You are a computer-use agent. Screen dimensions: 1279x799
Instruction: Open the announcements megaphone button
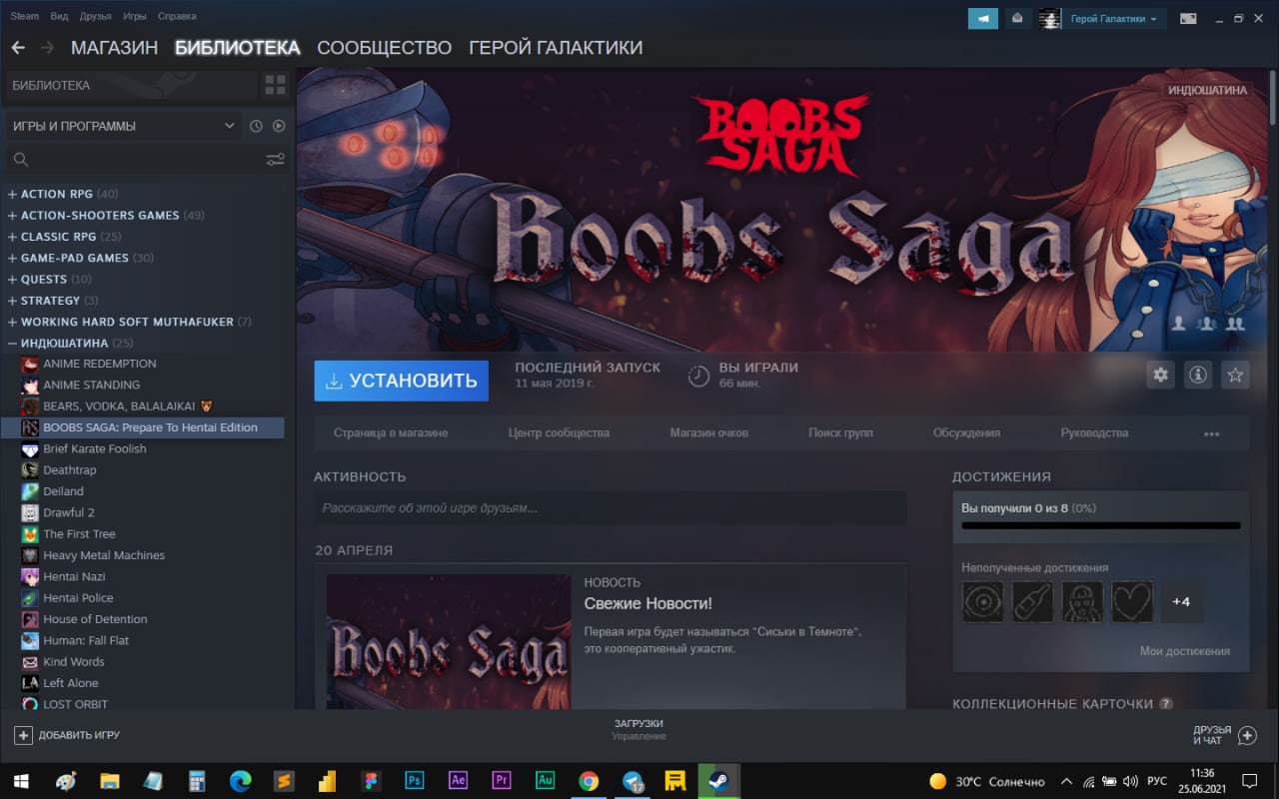click(983, 18)
